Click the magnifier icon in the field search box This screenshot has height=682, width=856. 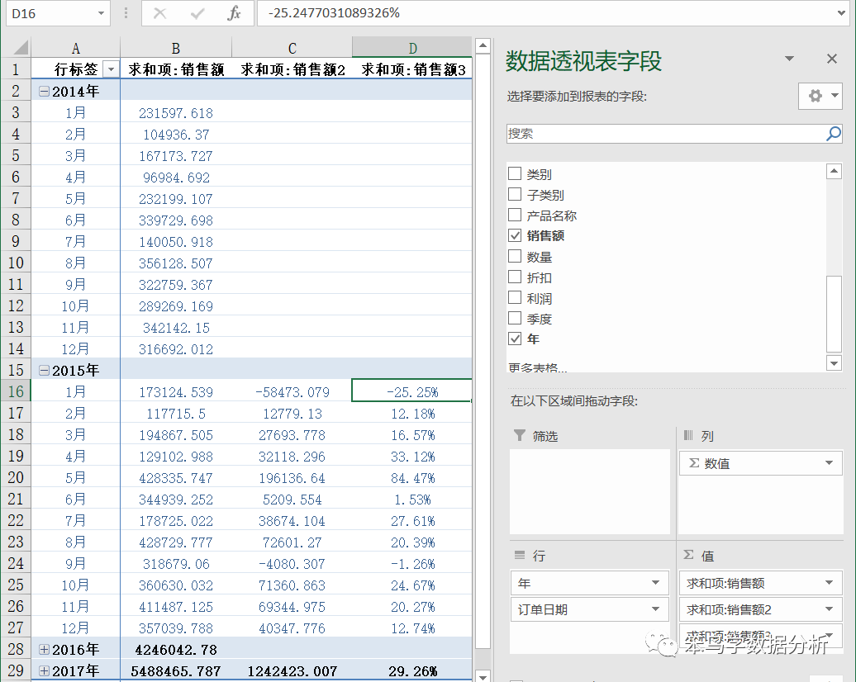click(834, 133)
